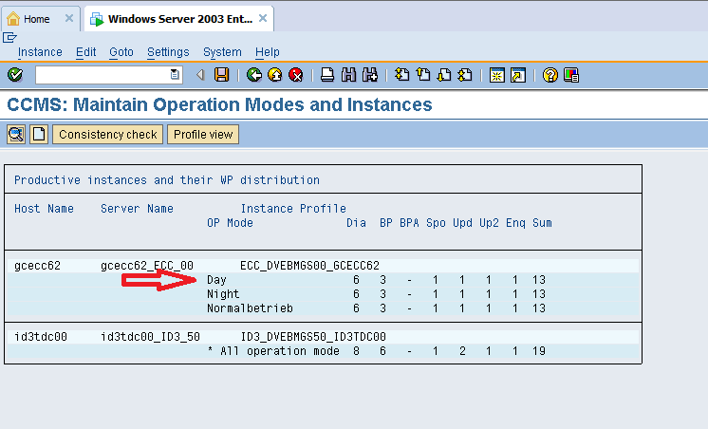Image resolution: width=708 pixels, height=429 pixels.
Task: Open the Settings menu
Action: click(x=168, y=52)
